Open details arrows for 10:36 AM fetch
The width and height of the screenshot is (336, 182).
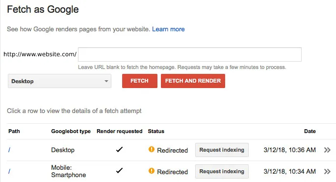coord(327,150)
